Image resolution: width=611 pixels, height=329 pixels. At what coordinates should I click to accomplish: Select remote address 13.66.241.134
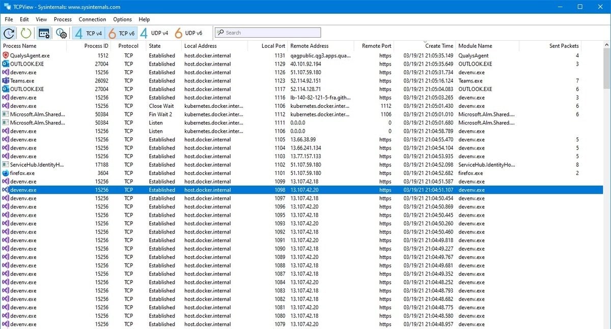tap(305, 148)
